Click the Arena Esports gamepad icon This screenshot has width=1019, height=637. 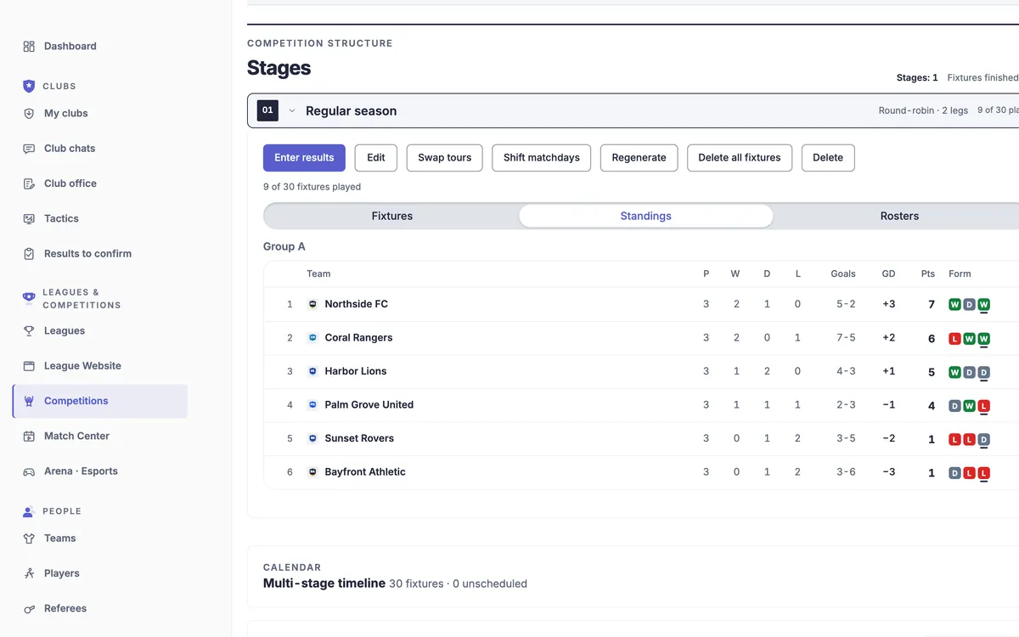point(29,471)
